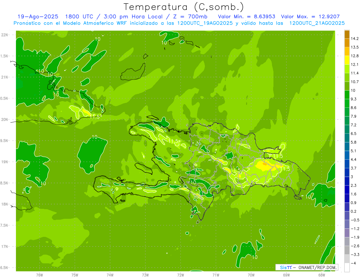Click the '71W' longitude axis label
The height and width of the screenshot is (279, 361).
point(216,275)
